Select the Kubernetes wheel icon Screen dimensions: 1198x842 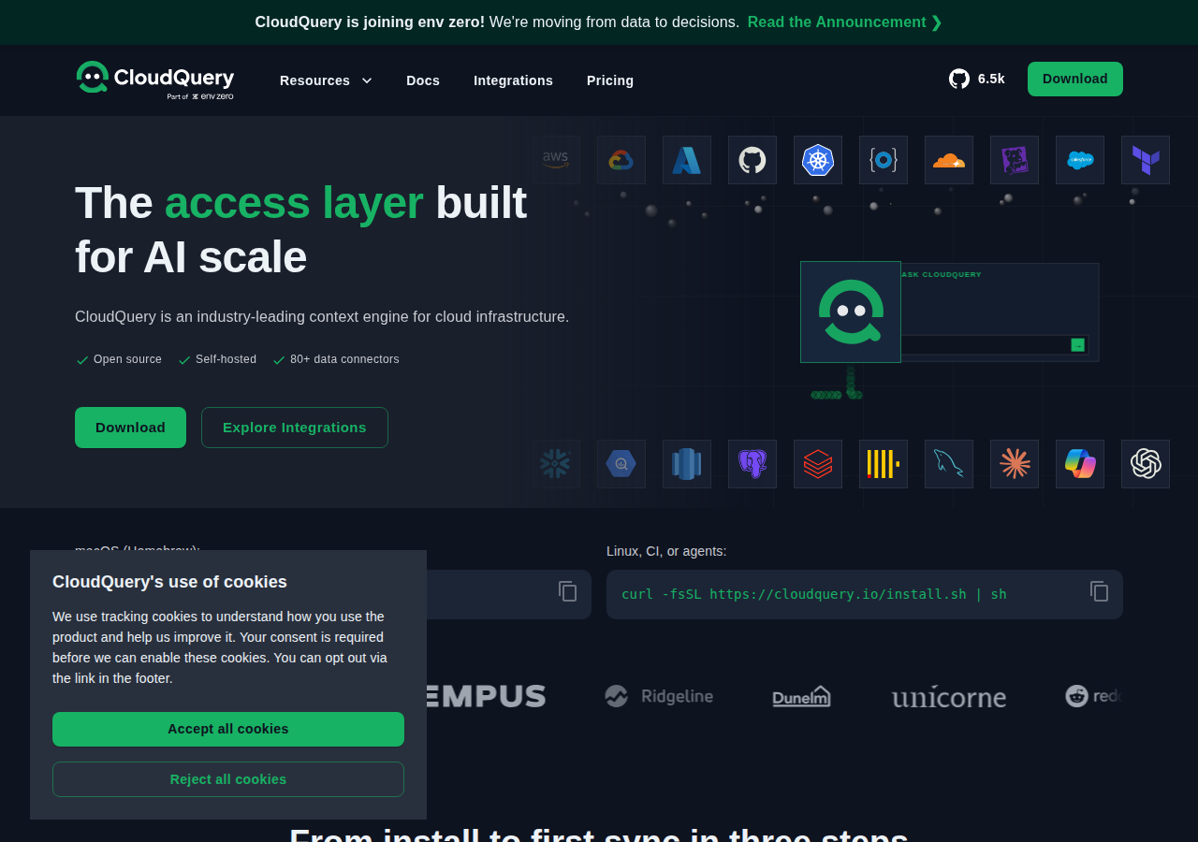(818, 160)
